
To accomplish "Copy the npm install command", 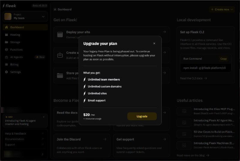I will pos(223,59).
